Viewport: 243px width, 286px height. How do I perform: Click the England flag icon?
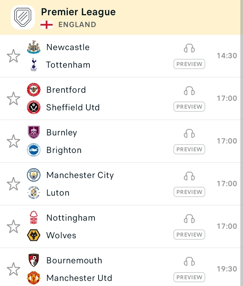click(47, 25)
